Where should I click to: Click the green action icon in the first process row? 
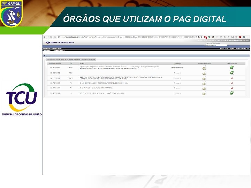[x=232, y=68]
